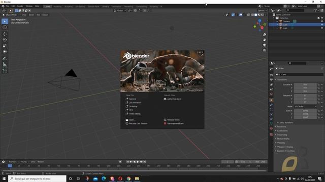325x182 pixels.
Task: Open the Help menu
Action: tap(37, 6)
